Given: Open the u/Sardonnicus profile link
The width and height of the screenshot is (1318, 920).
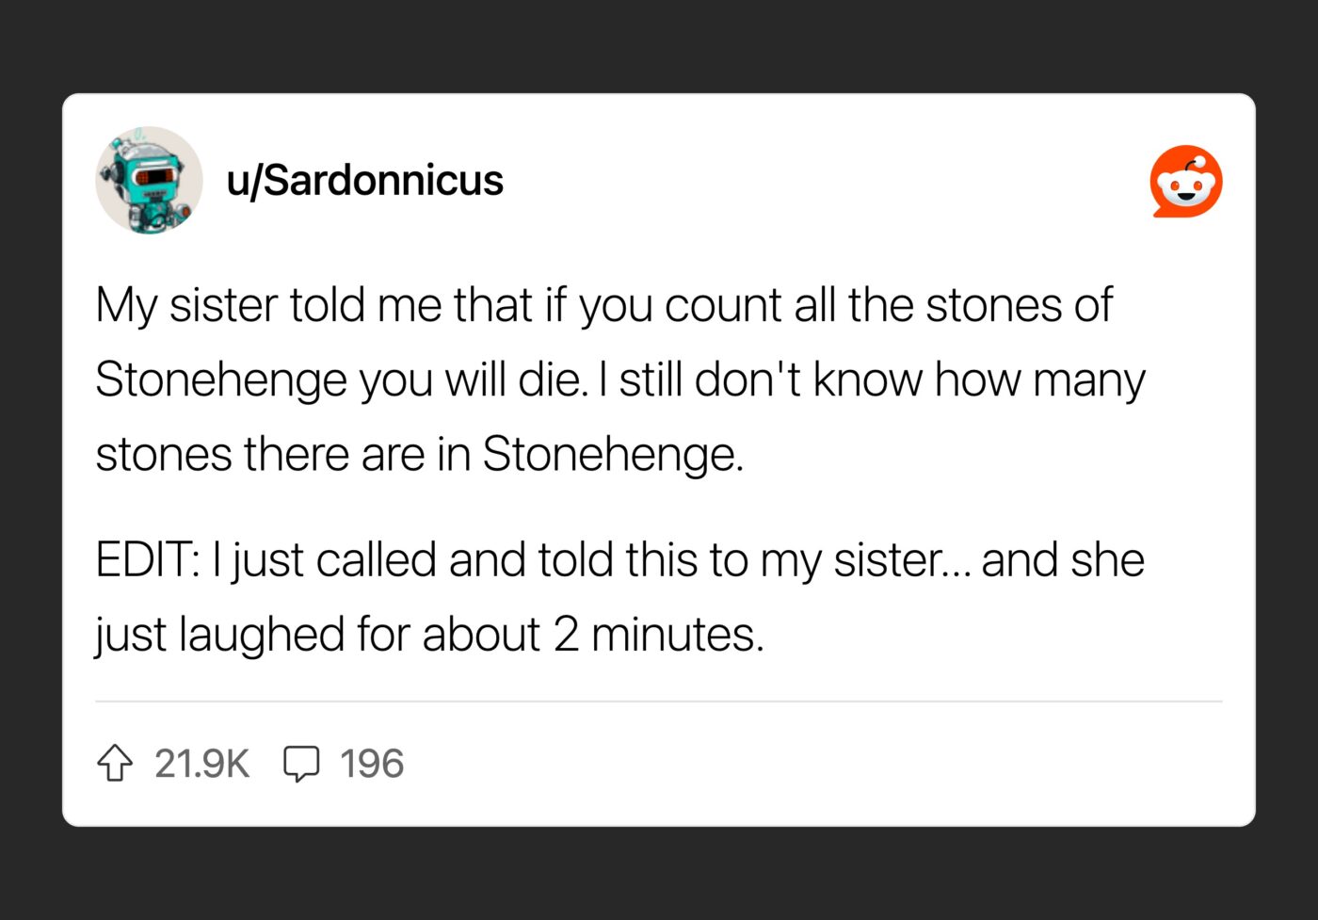Looking at the screenshot, I should [365, 180].
